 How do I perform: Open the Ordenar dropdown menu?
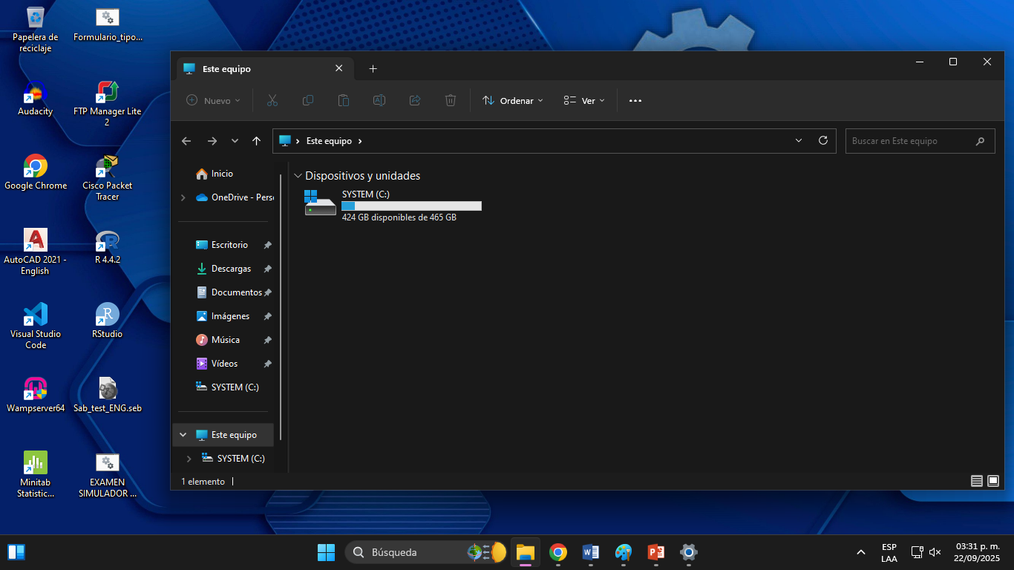512,100
